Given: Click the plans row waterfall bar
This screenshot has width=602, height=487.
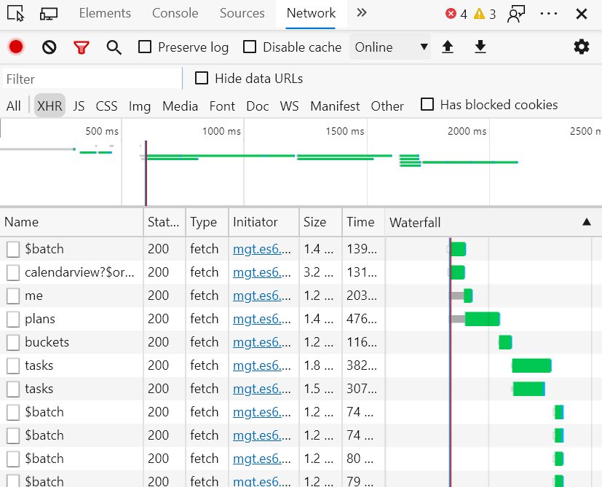Looking at the screenshot, I should tap(482, 319).
